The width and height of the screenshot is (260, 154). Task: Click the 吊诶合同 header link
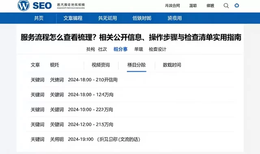(x=172, y=6)
